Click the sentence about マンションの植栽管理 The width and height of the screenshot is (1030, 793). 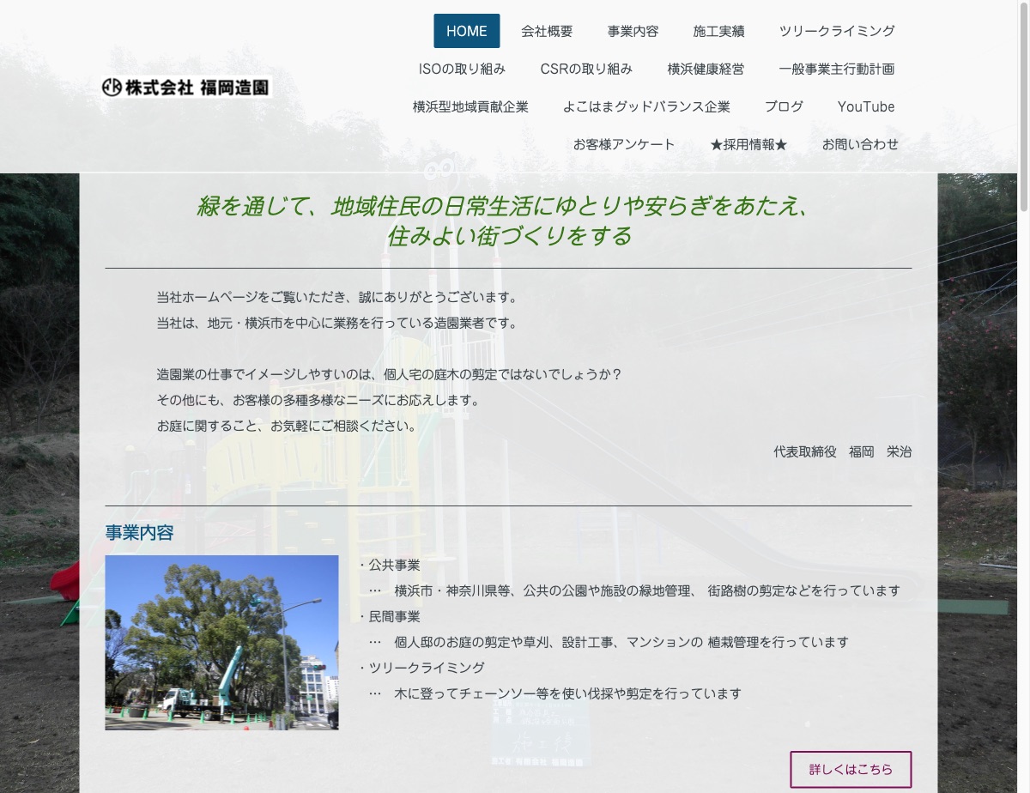pyautogui.click(x=609, y=642)
